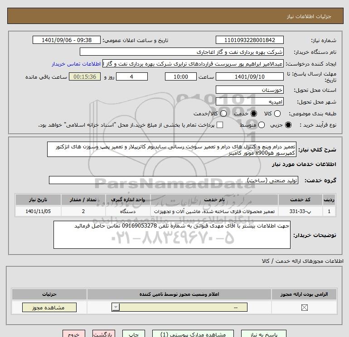Click the buyer organization name field
Image resolution: width=349 pixels, height=337 pixels.
[182, 52]
